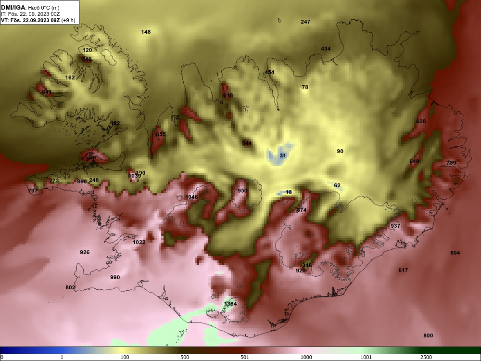
Task: Click the map value 797
Action: click(x=33, y=191)
